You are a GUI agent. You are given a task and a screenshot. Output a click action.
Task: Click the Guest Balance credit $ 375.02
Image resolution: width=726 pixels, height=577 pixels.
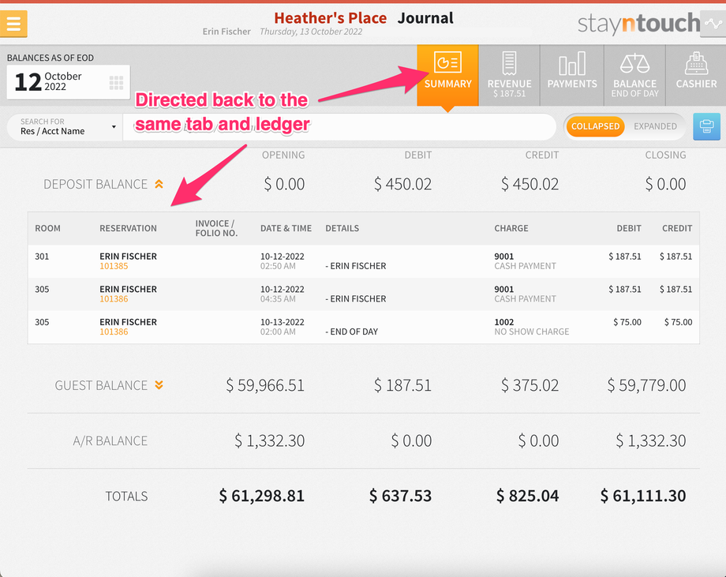[x=530, y=385]
